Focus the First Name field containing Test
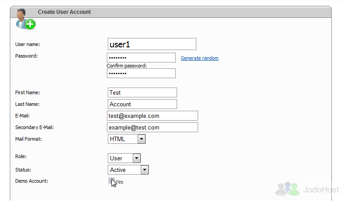This screenshot has width=347, height=201. 142,92
